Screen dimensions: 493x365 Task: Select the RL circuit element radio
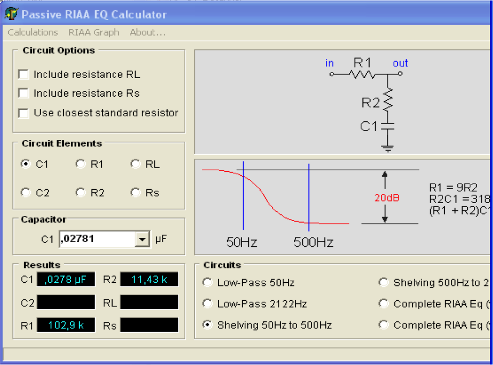(136, 164)
